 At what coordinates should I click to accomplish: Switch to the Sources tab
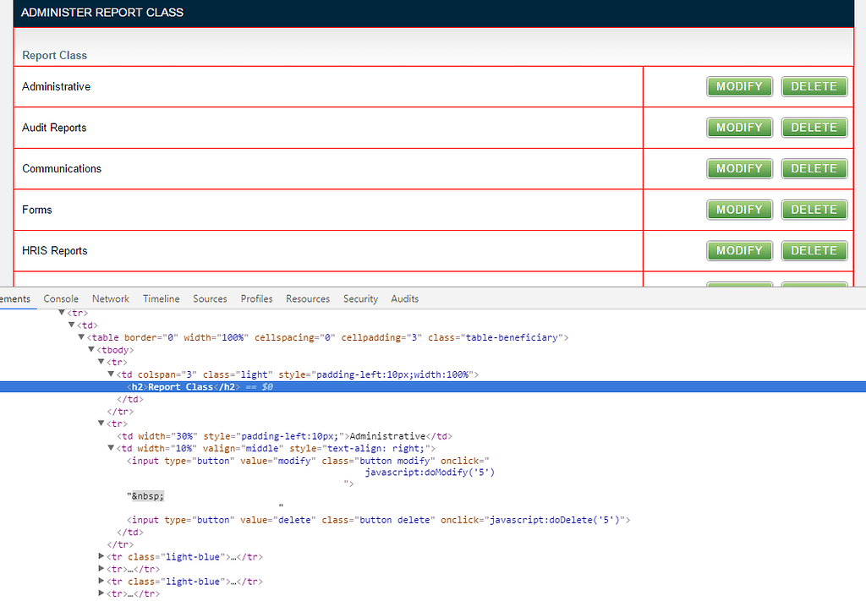click(x=209, y=298)
